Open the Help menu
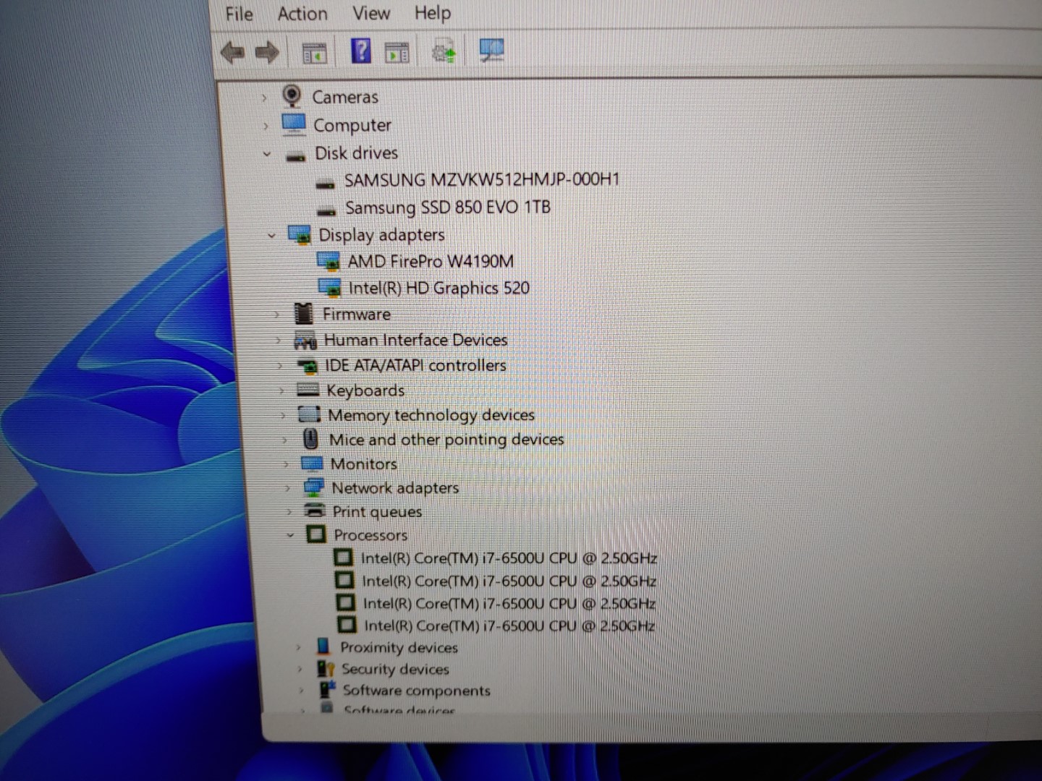Screen dimensions: 1042x781 433,13
